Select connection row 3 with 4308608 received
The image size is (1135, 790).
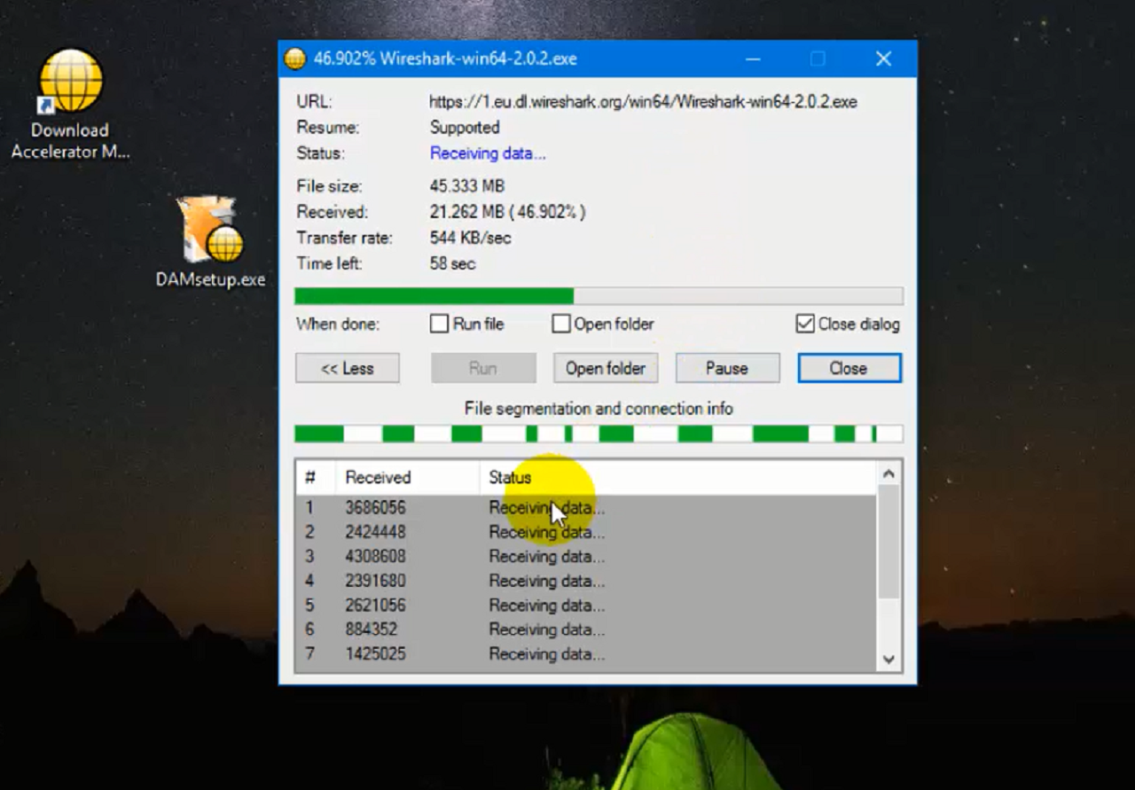tap(586, 557)
